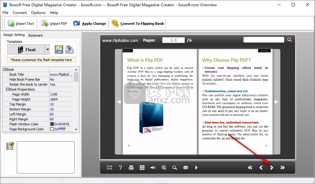Screen dimensions: 315x184
Task: Collapse the Book tree group
Action: coord(5,70)
